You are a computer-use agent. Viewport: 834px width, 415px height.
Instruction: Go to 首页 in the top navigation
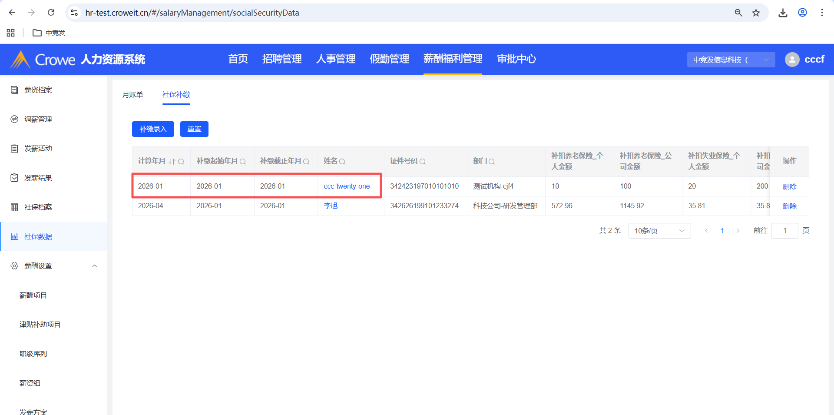(238, 59)
